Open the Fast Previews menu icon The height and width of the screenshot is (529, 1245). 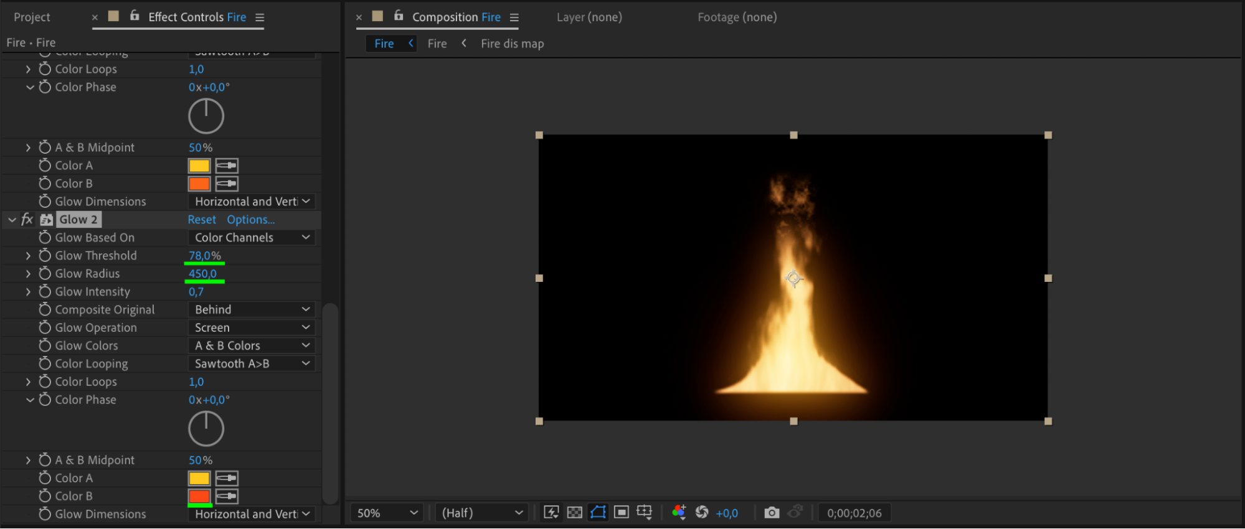pos(551,512)
